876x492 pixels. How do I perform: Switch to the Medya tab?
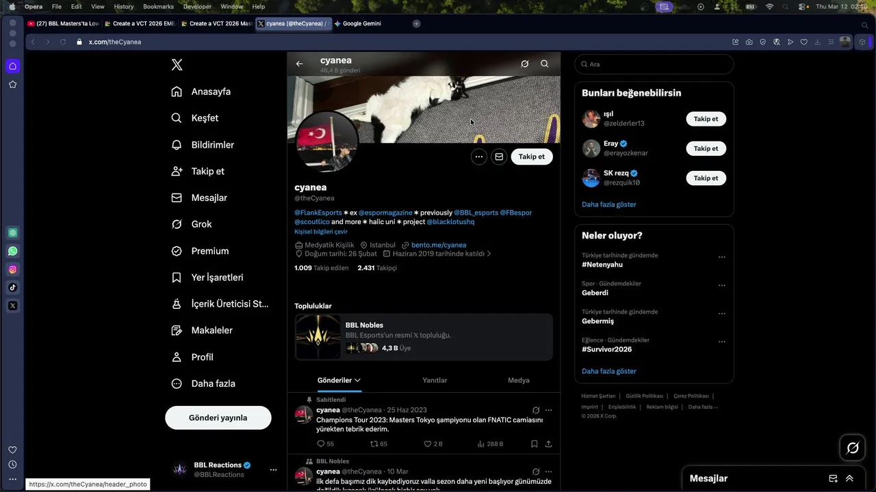point(519,380)
